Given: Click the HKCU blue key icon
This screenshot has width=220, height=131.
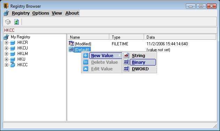Looking at the screenshot, I should tap(13, 48).
